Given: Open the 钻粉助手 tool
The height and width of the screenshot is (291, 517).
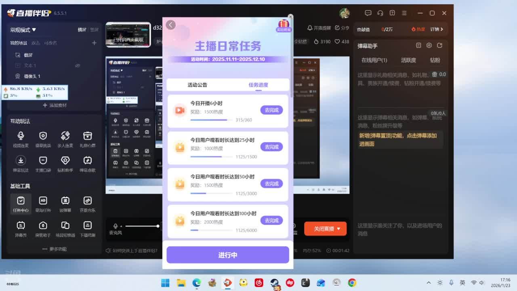Looking at the screenshot, I should point(65,163).
